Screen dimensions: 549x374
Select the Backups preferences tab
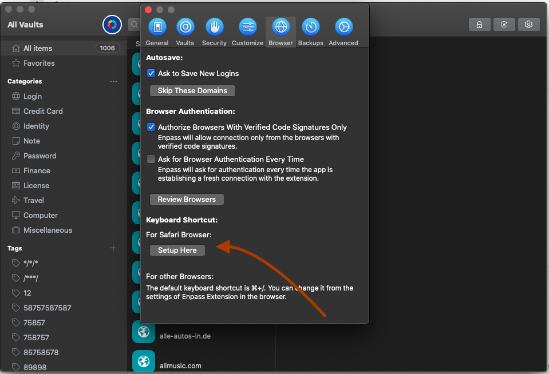click(310, 32)
